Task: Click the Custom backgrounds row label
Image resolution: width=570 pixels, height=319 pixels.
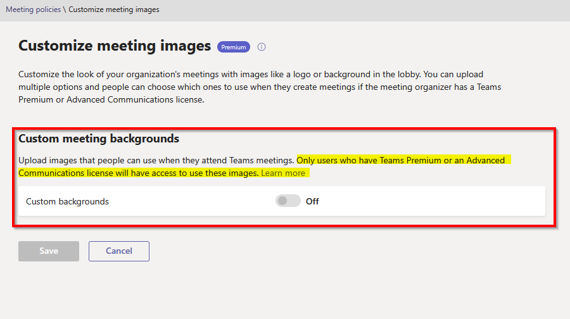Action: pyautogui.click(x=67, y=201)
